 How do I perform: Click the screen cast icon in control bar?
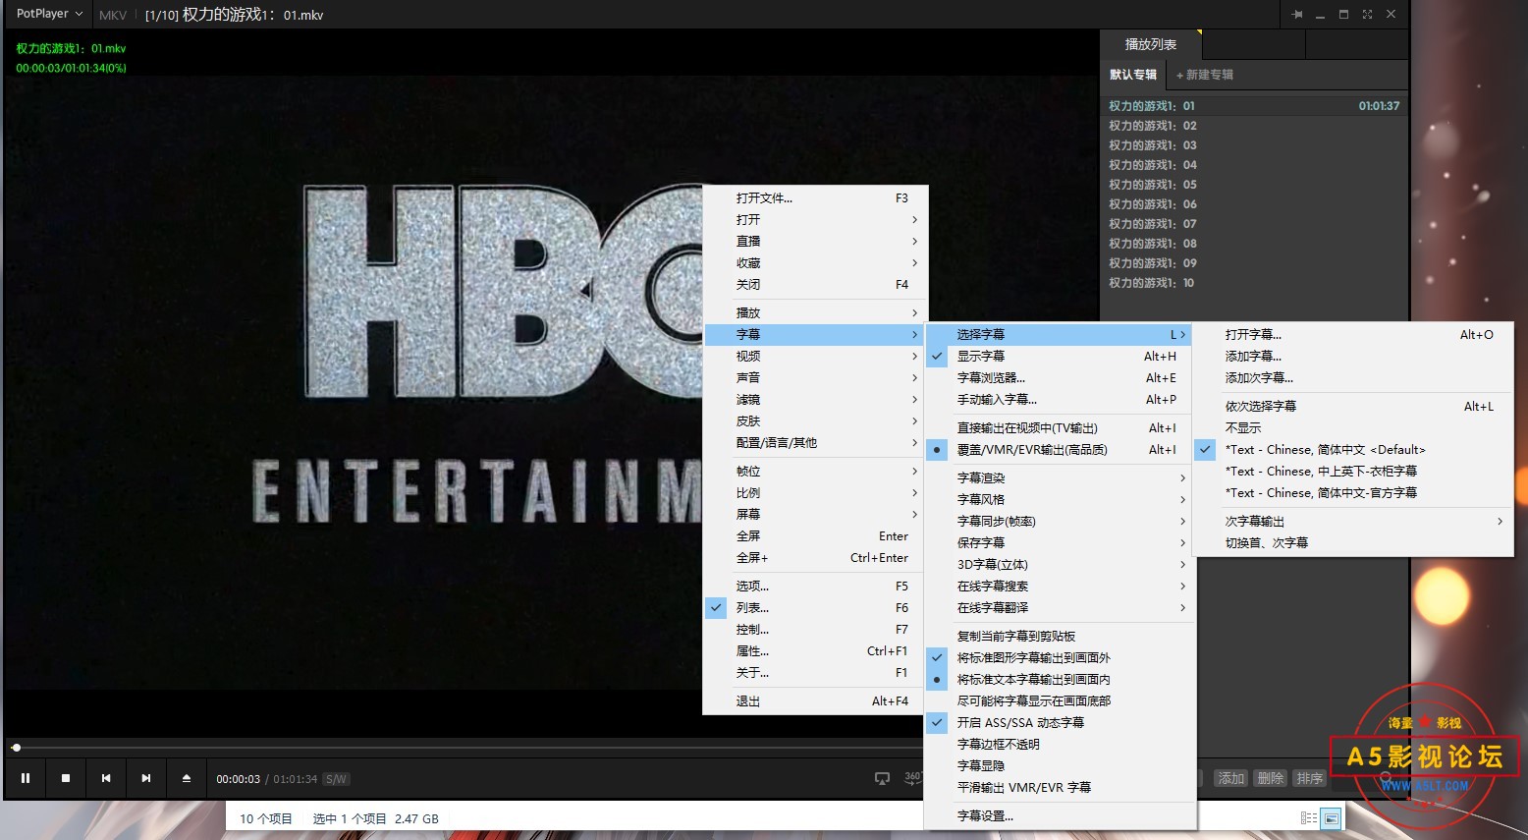click(x=882, y=778)
